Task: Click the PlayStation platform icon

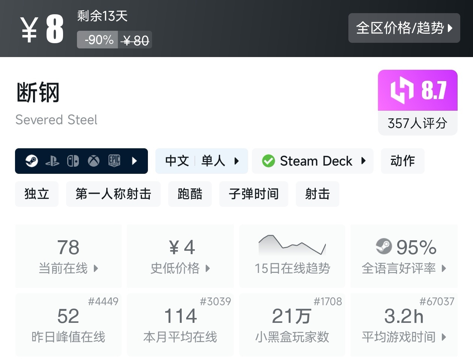Action: [x=52, y=161]
